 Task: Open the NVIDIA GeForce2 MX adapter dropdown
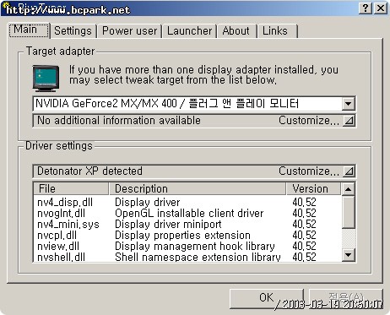(348, 104)
